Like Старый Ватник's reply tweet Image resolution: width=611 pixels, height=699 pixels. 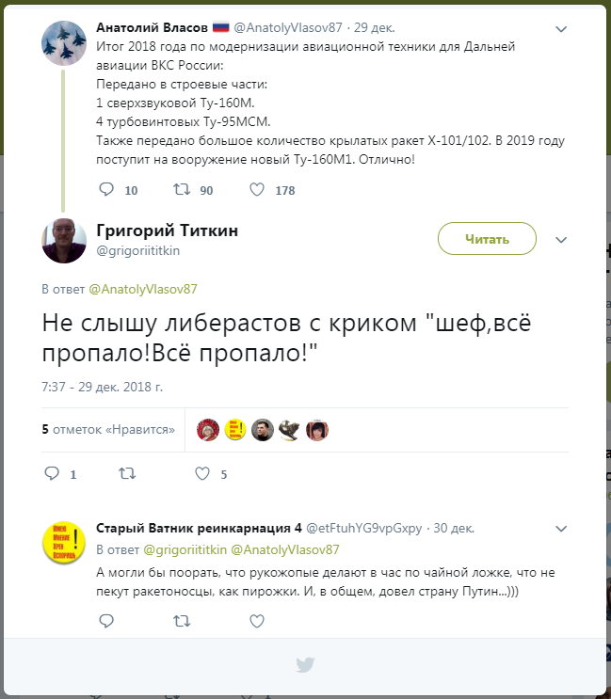pyautogui.click(x=257, y=621)
